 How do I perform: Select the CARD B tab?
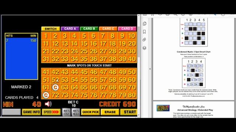pos(89,29)
